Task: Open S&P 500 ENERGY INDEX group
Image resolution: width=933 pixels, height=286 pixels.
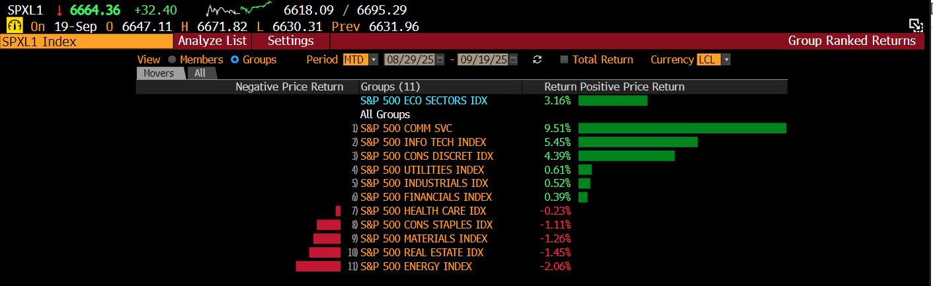Action: point(417,267)
